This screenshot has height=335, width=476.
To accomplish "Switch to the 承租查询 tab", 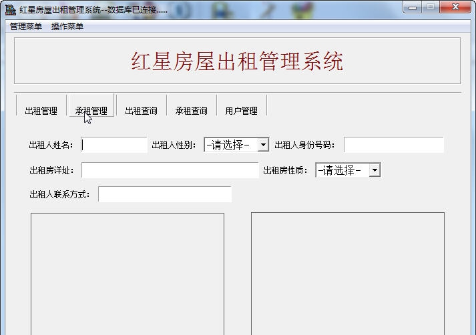I will [x=191, y=111].
